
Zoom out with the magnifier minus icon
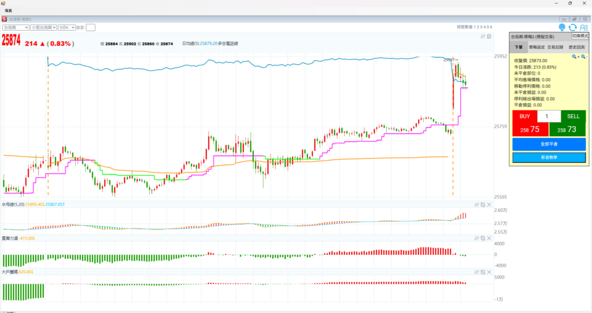pos(584,57)
